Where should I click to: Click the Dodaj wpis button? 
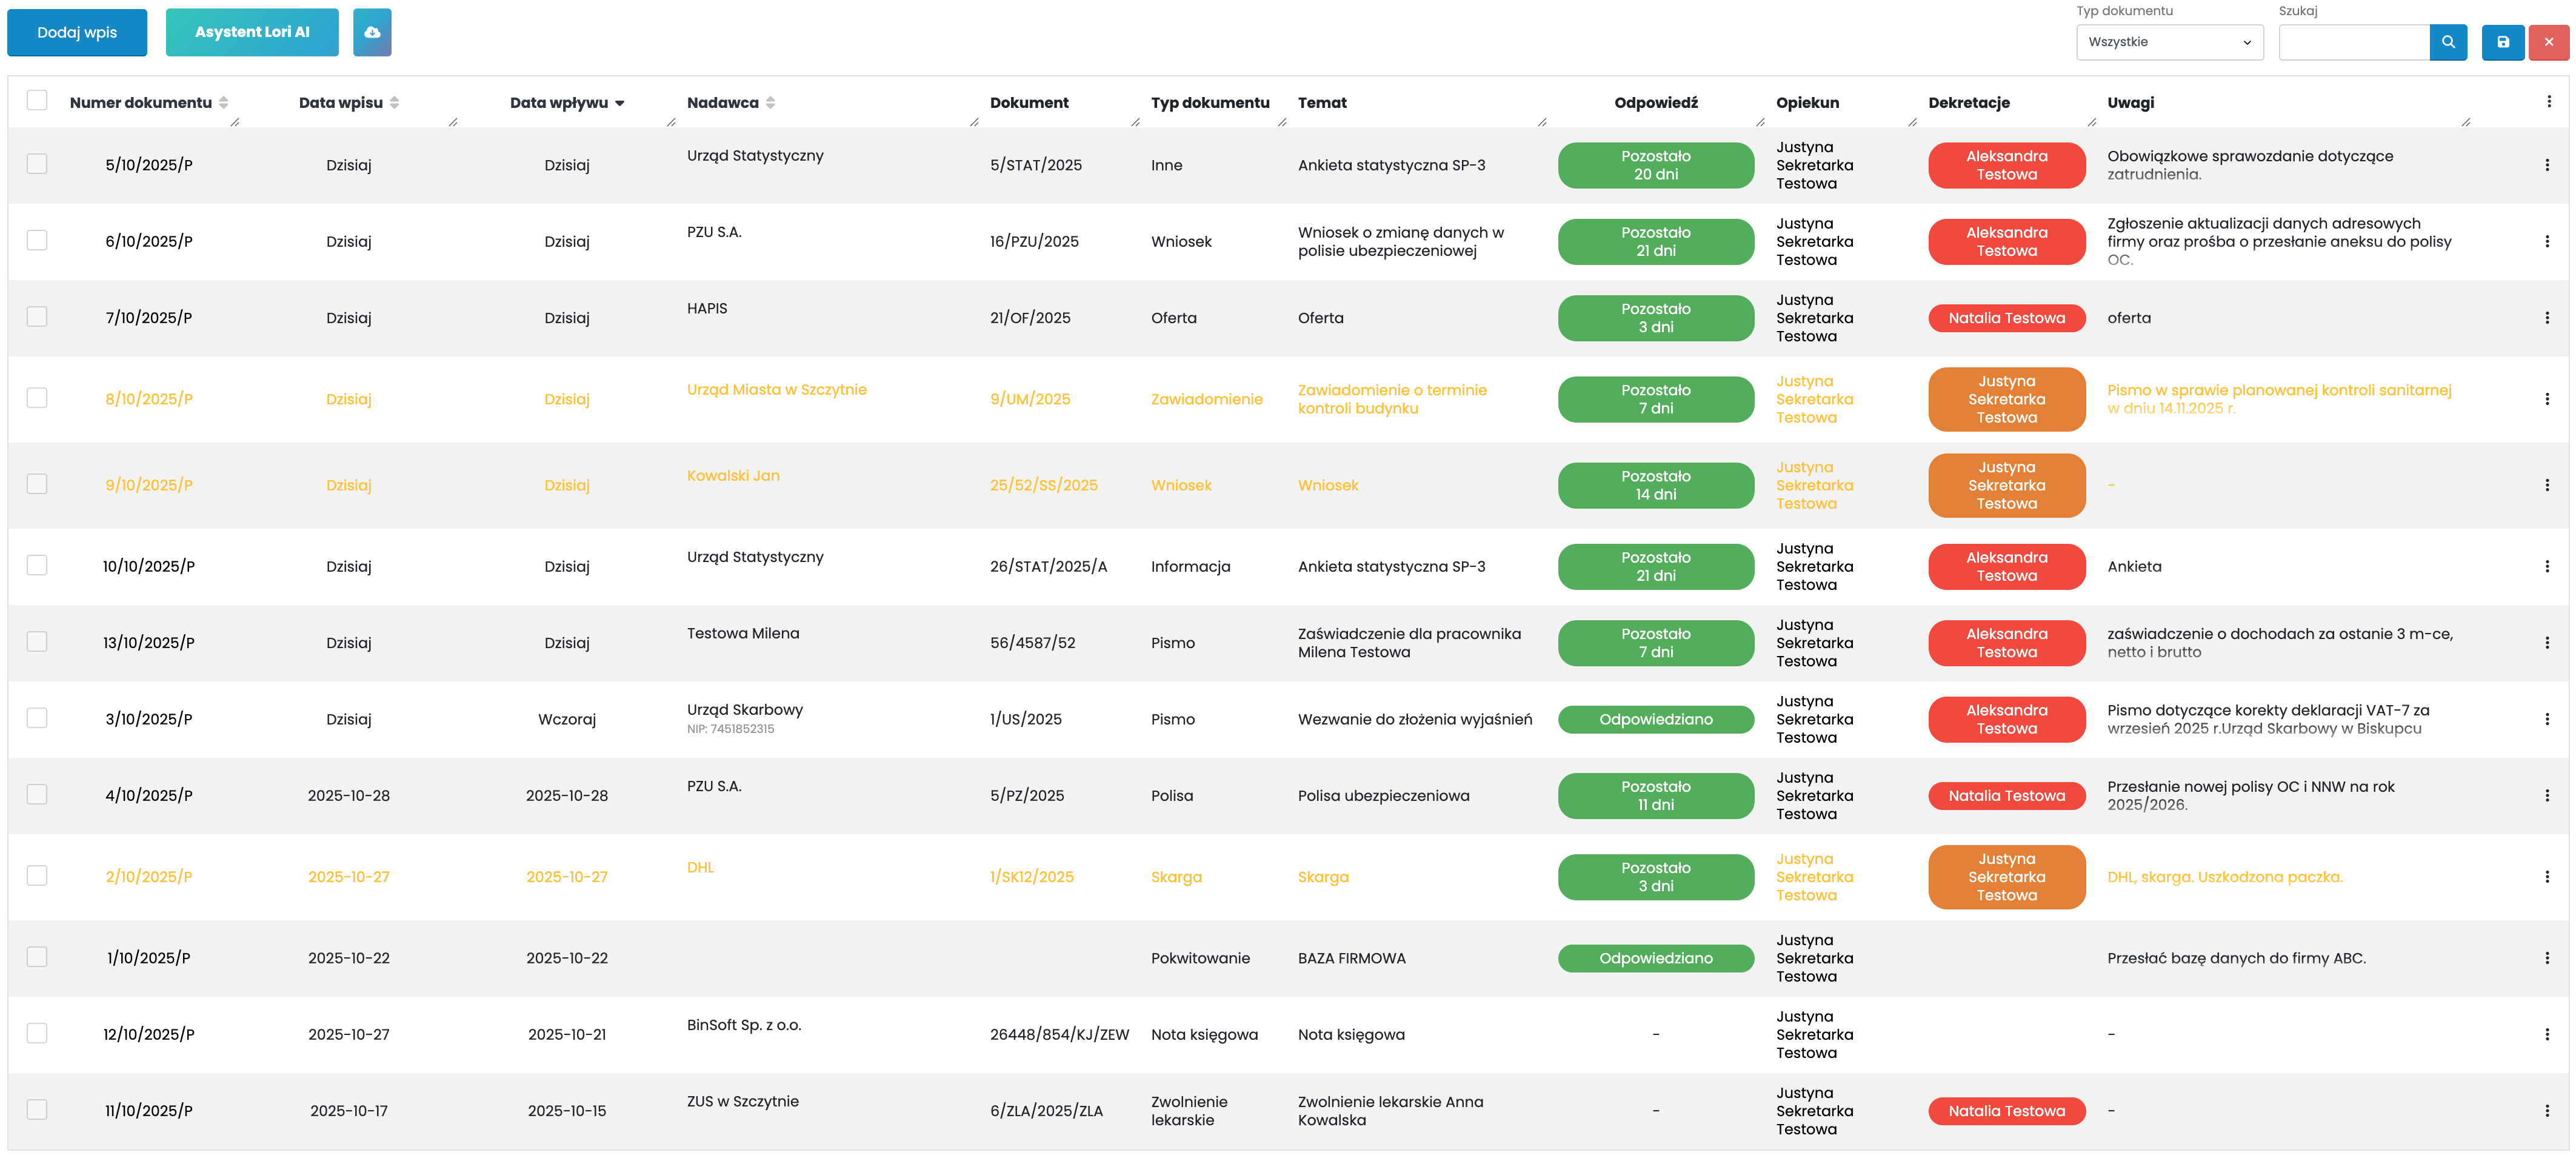[x=77, y=32]
